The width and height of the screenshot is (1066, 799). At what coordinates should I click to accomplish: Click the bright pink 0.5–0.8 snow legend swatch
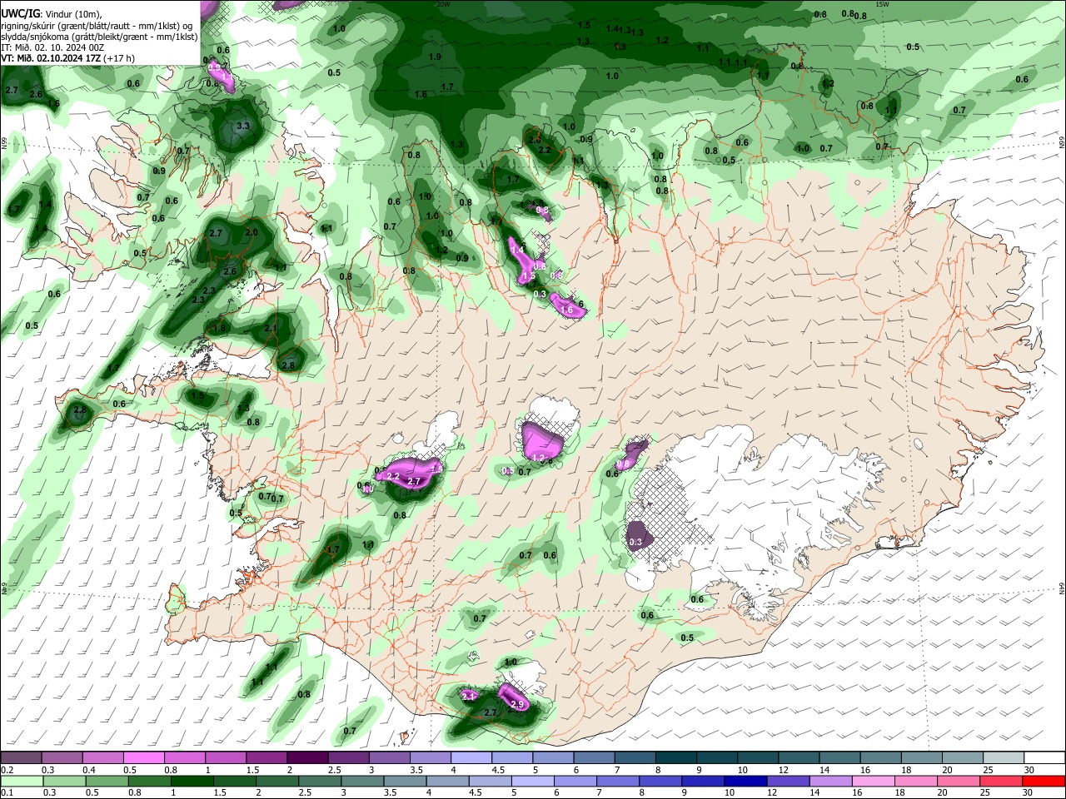tap(143, 757)
